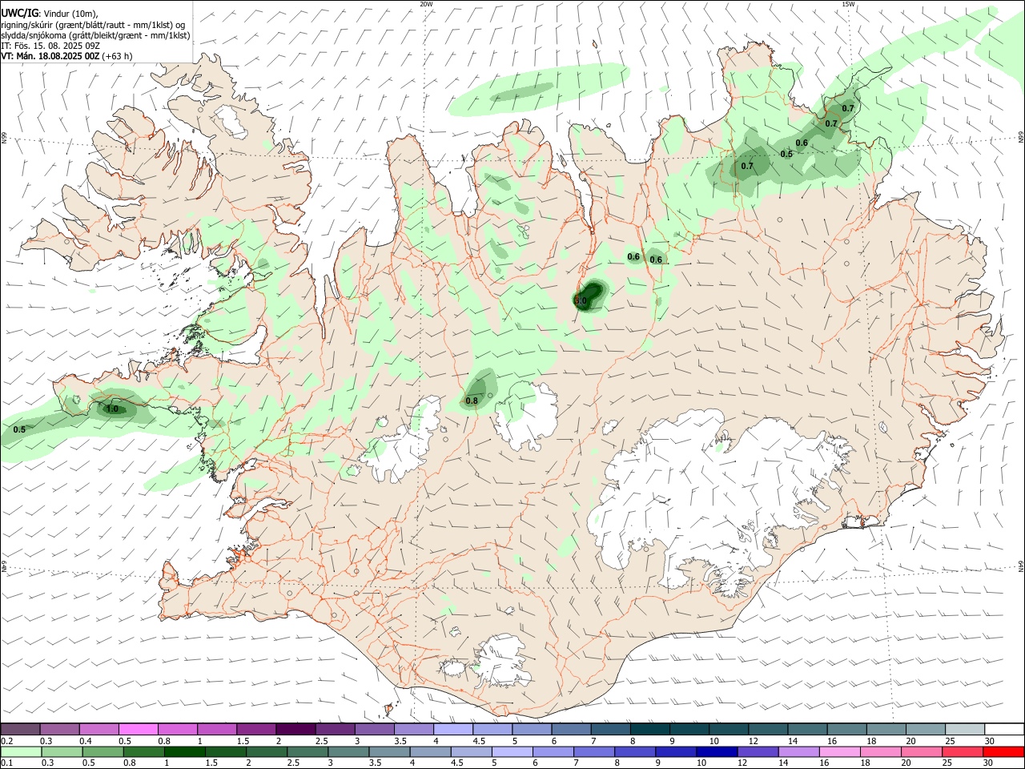Pick the 14 mm grey-teal snow swatch

[x=807, y=729]
